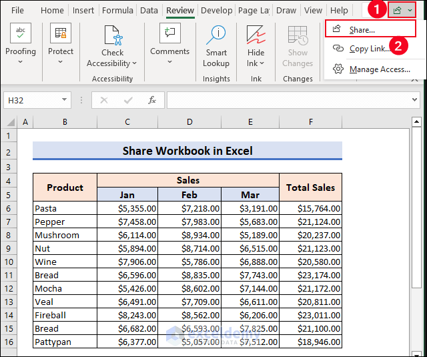Click the Insert Function fx icon
This screenshot has height=357, width=427.
tap(152, 100)
